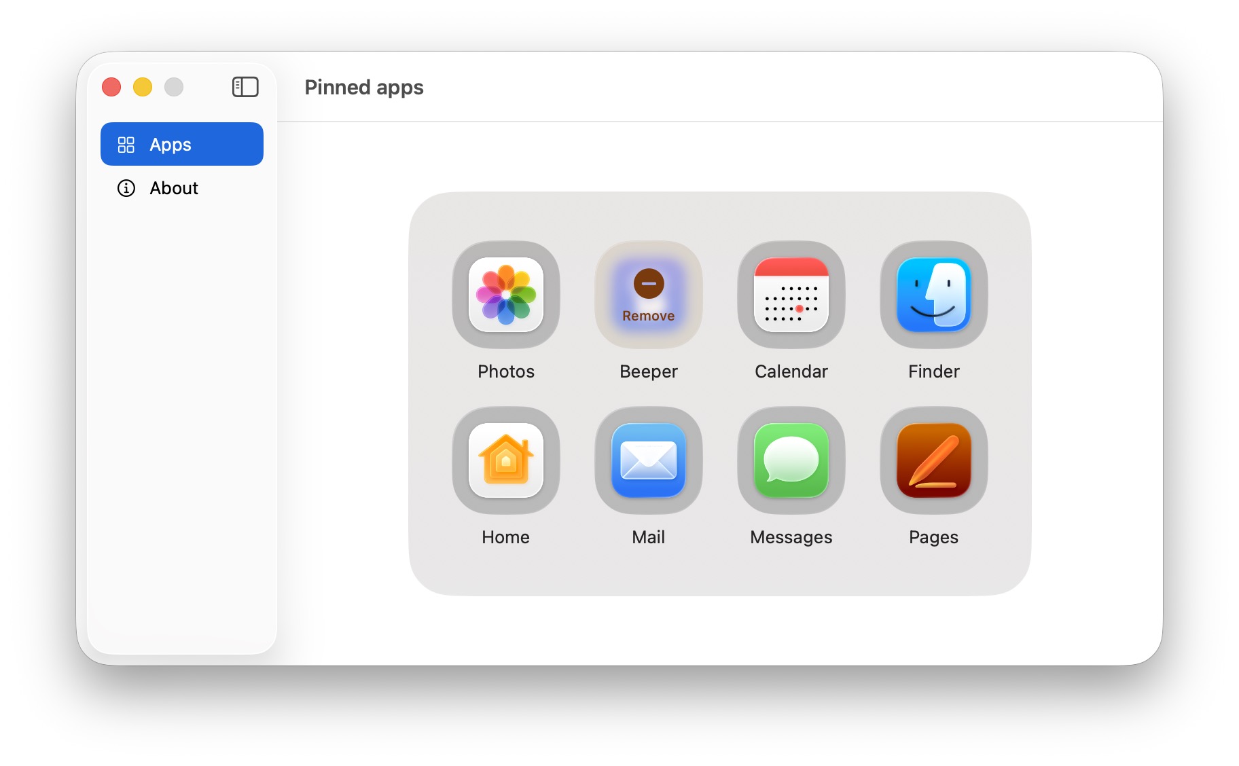Image resolution: width=1239 pixels, height=766 pixels.
Task: Open the Mail pinned app
Action: [x=649, y=460]
